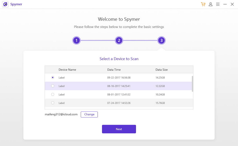Go to step 1 circle
This screenshot has height=146, width=238.
coord(76,41)
